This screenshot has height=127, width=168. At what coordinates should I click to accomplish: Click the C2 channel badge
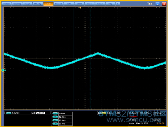coord(9,113)
